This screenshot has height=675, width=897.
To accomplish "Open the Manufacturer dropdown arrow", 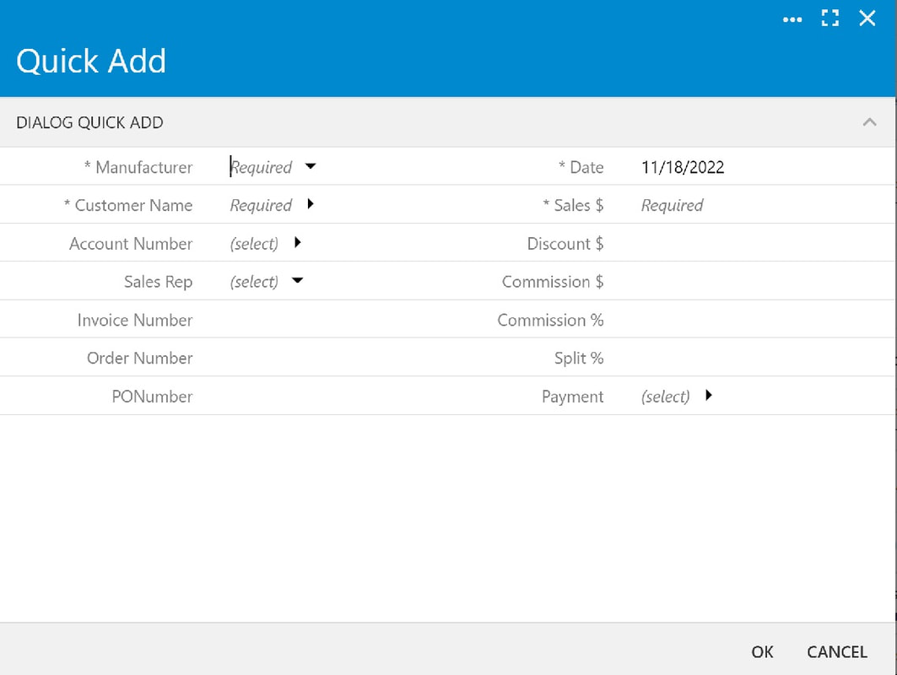I will 310,166.
